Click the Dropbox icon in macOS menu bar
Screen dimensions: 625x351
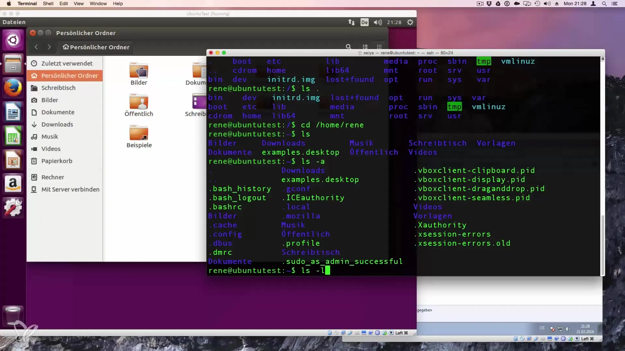pos(489,4)
